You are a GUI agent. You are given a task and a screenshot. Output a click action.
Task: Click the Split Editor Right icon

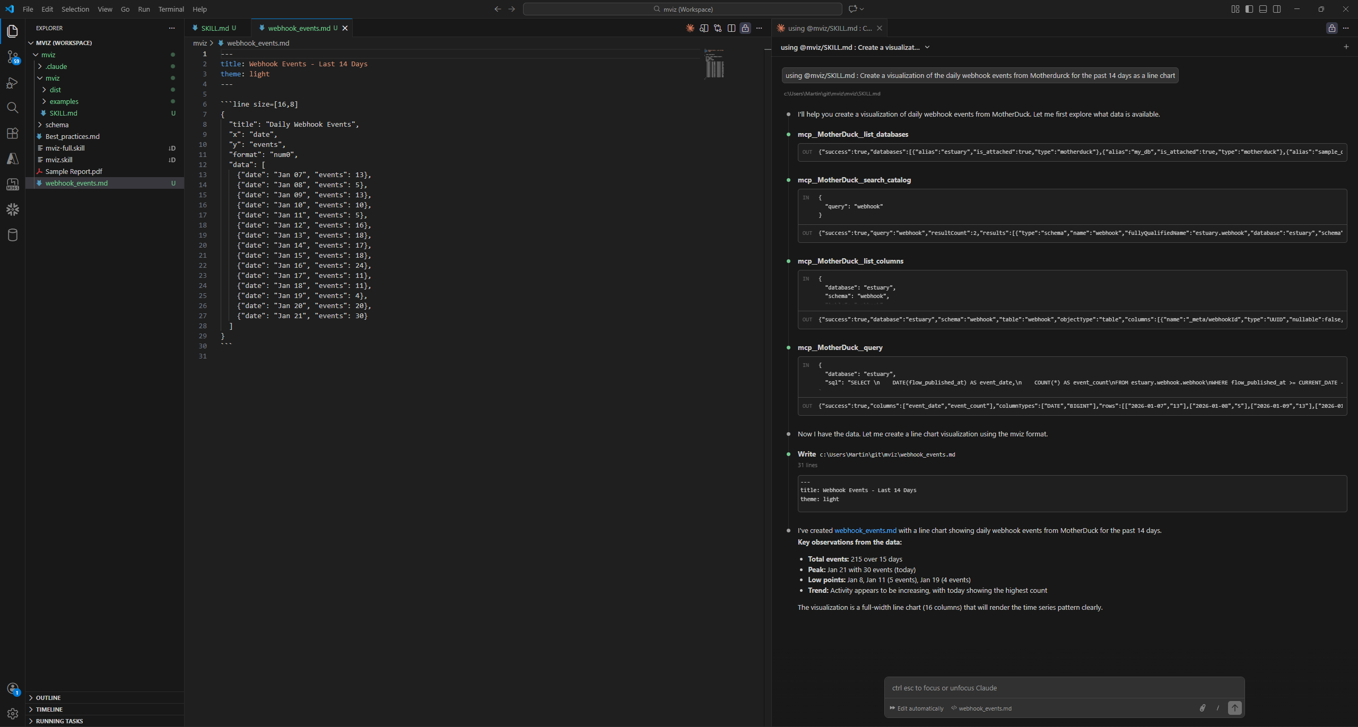coord(732,28)
